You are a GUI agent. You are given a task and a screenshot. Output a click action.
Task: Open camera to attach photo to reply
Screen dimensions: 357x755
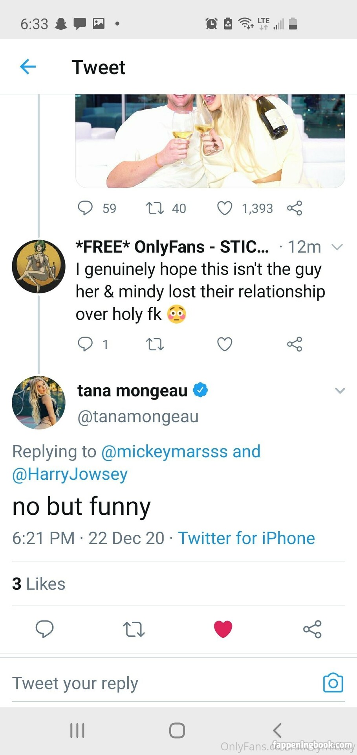point(333,683)
